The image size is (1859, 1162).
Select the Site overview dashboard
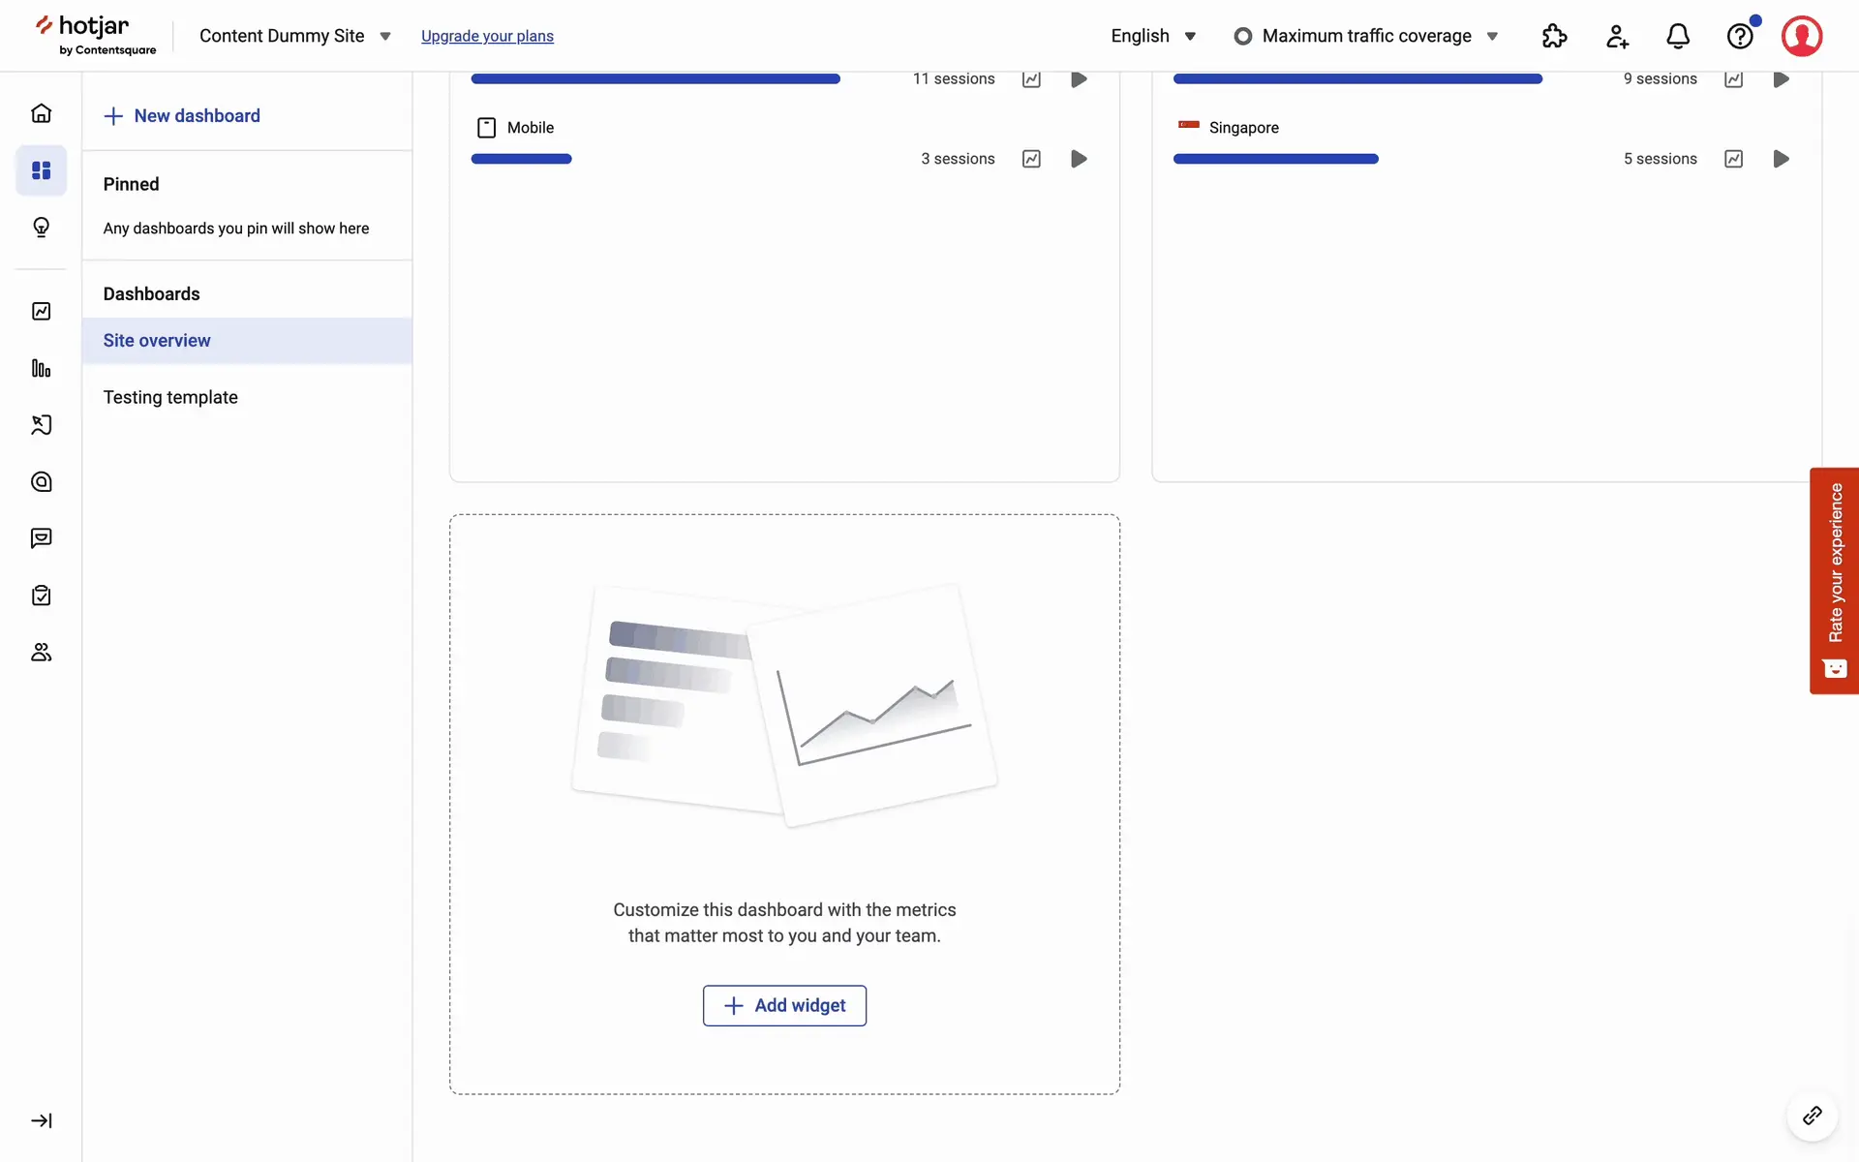tap(157, 340)
